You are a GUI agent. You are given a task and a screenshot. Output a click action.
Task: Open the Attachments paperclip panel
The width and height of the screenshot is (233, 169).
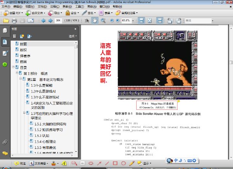pyautogui.click(x=5, y=142)
